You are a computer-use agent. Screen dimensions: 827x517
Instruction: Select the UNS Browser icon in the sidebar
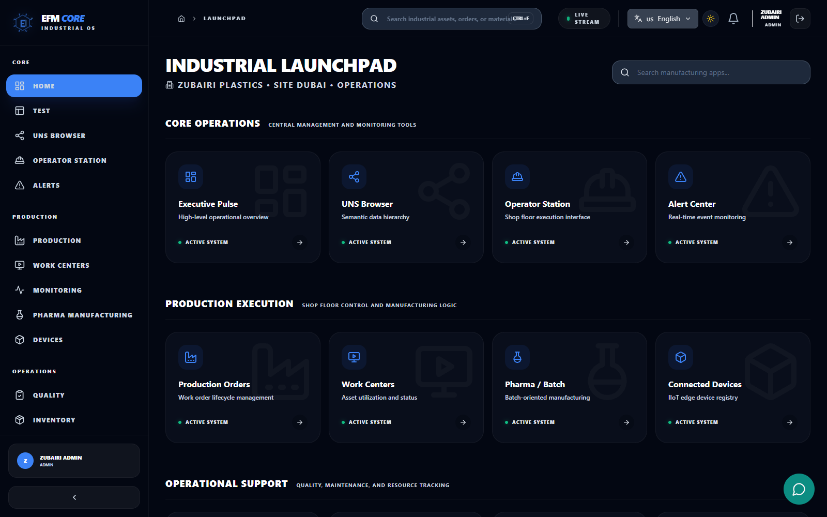tap(20, 135)
